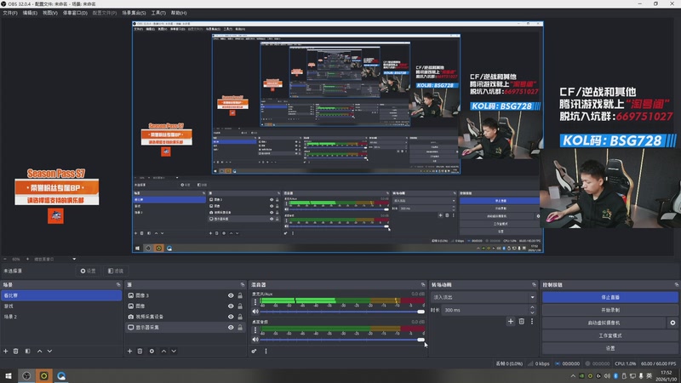Add a new source with plus icon
Screen dimensions: 681x383
129,351
